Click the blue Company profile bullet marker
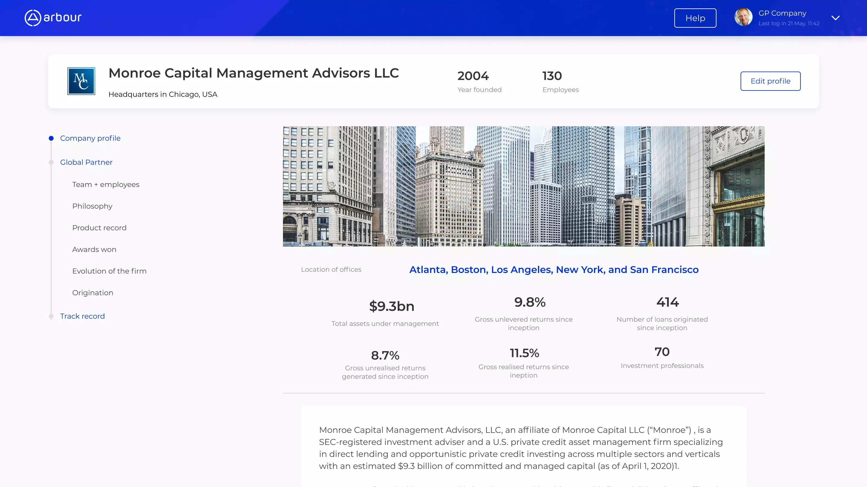This screenshot has height=487, width=867. [x=51, y=138]
